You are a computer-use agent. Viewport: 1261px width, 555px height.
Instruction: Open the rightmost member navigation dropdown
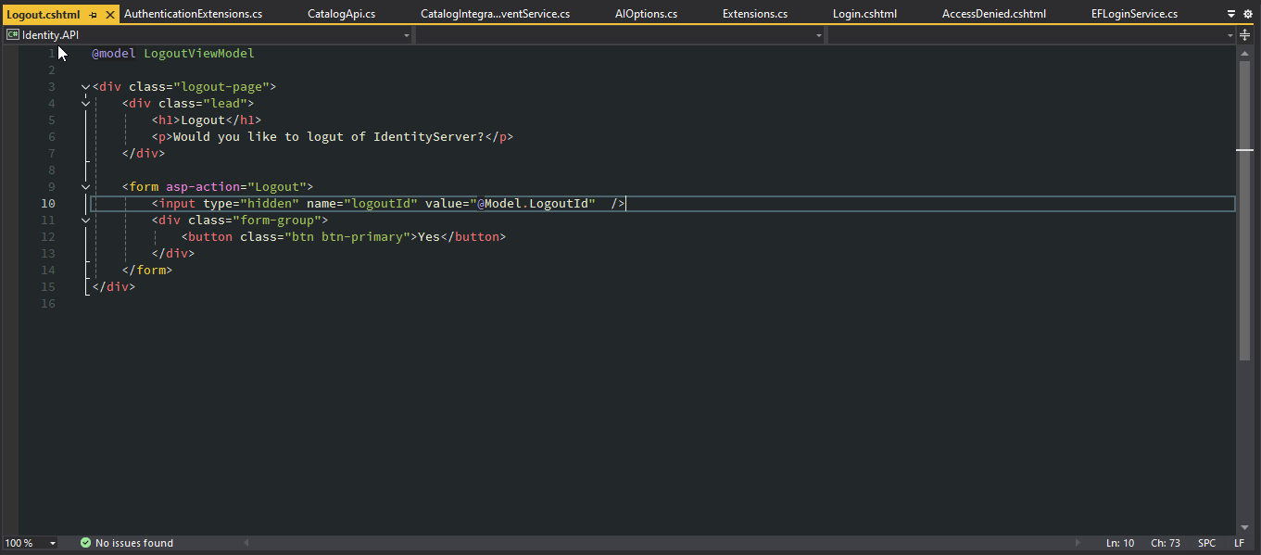point(1230,35)
